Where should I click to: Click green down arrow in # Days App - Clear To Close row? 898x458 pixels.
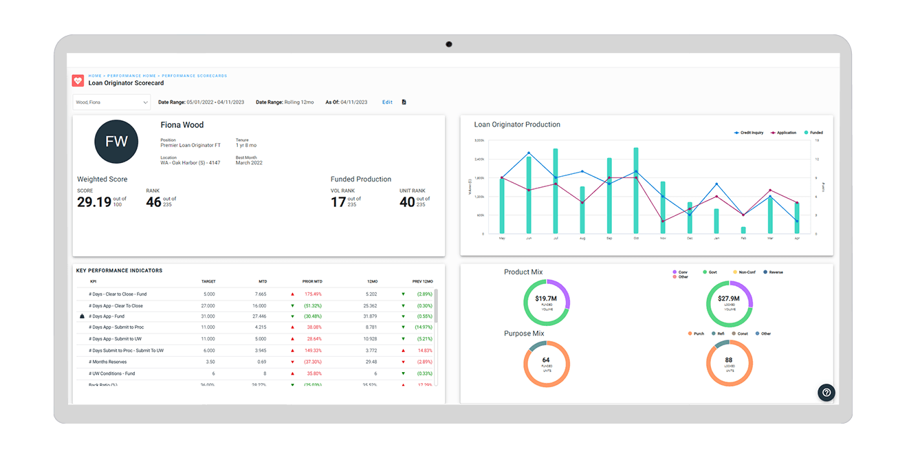coord(292,305)
